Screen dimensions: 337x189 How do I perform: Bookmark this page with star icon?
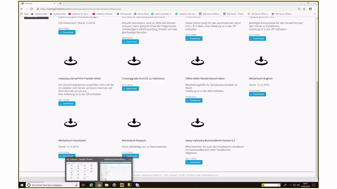coord(304,9)
